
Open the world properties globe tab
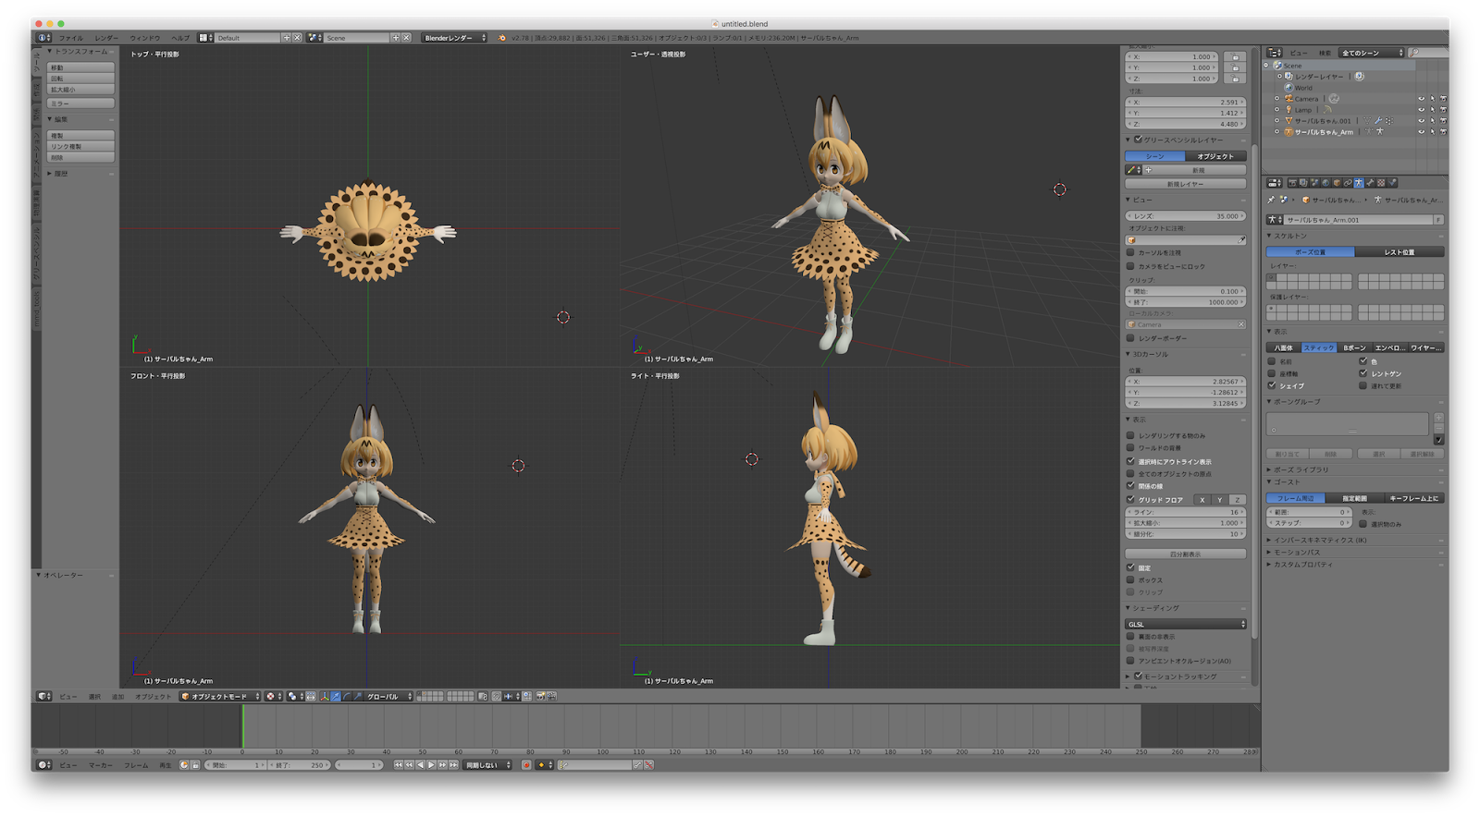point(1326,183)
